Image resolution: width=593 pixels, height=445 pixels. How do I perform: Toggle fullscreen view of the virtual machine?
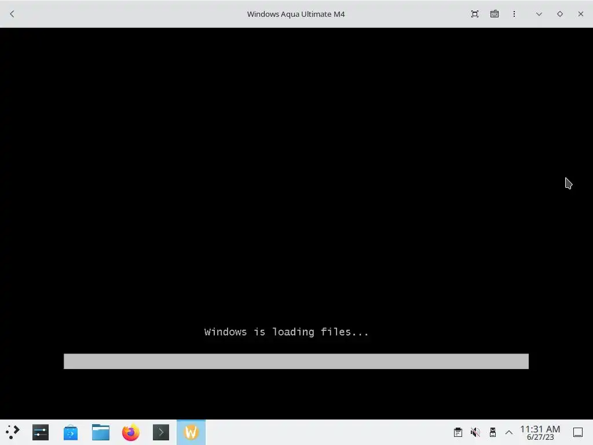click(x=475, y=14)
